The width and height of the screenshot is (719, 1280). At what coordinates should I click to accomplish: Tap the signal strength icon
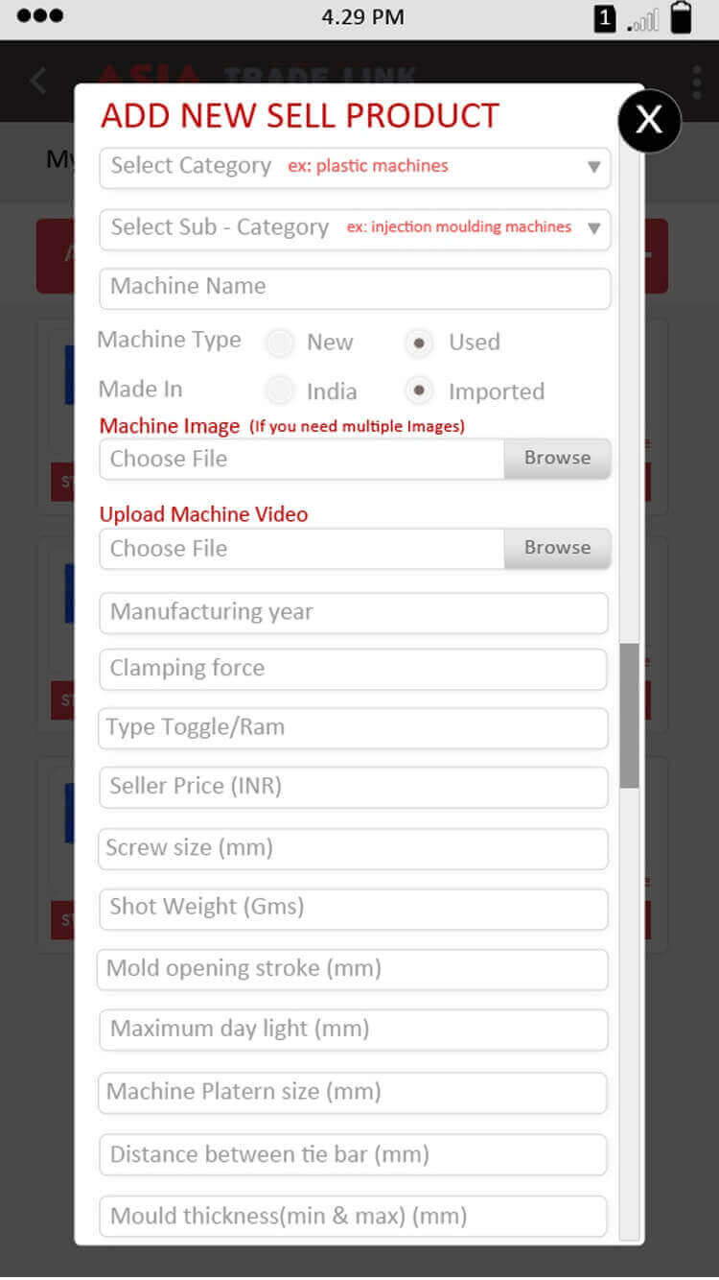(643, 19)
